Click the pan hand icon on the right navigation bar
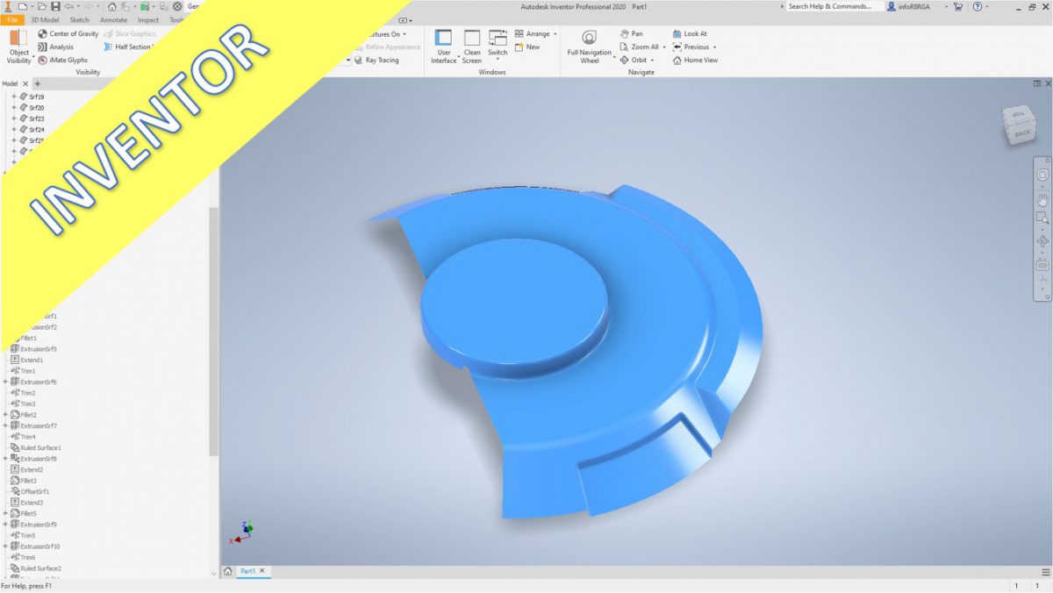Screen dimensions: 1053x593 pyautogui.click(x=1042, y=200)
